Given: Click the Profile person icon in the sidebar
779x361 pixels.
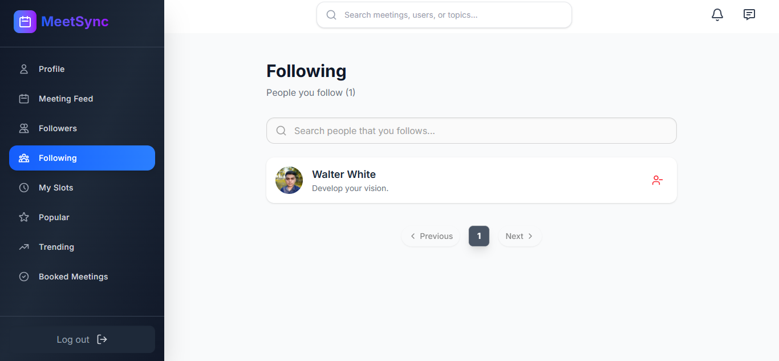Looking at the screenshot, I should (x=24, y=69).
